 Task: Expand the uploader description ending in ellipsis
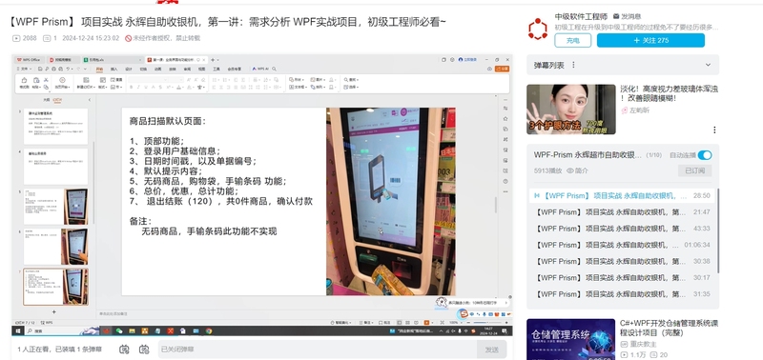tap(636, 28)
